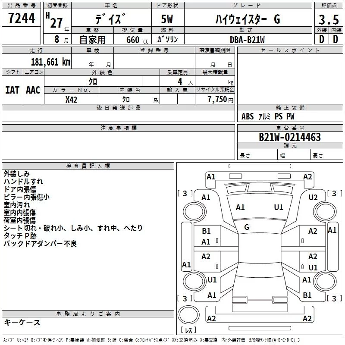Click air conditioner value AAC
Viewport: 345px width, 345px height.
33,90
